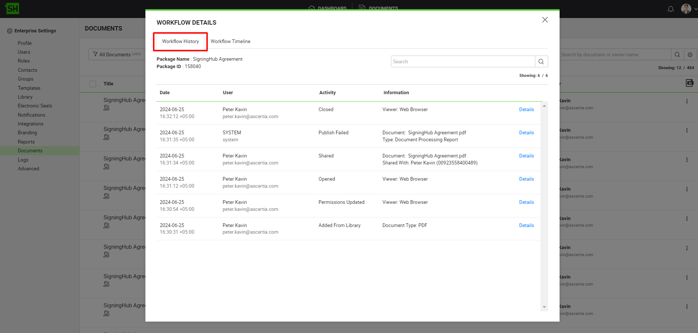
Task: Open Details for the Added From Library activity
Action: (526, 225)
